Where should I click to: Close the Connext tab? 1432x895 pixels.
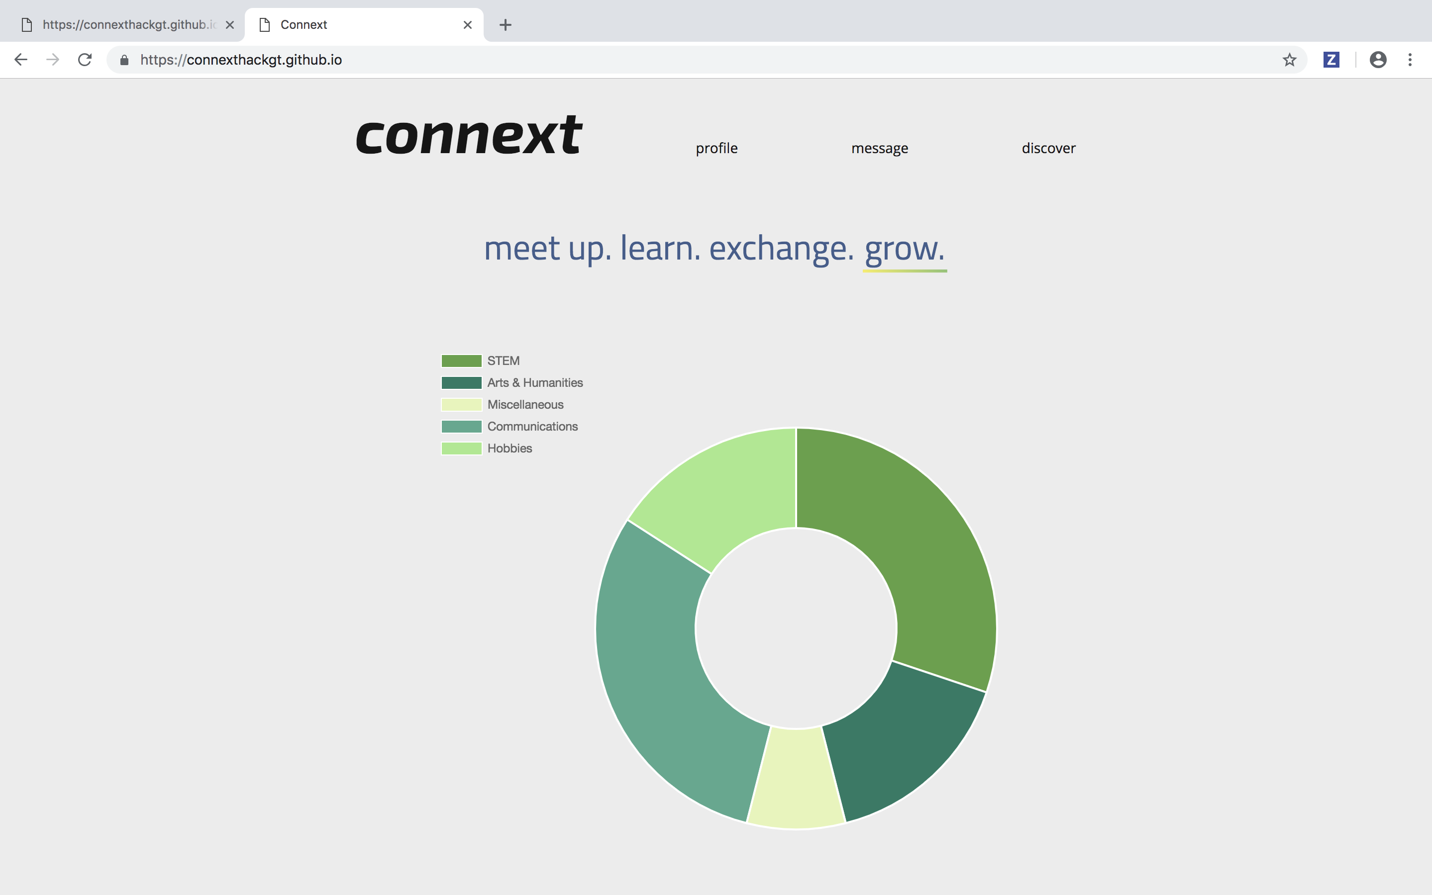pos(467,25)
